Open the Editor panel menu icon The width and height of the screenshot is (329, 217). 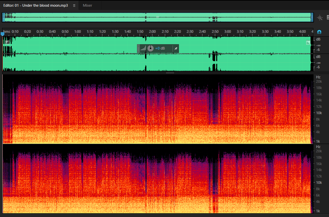coord(74,5)
